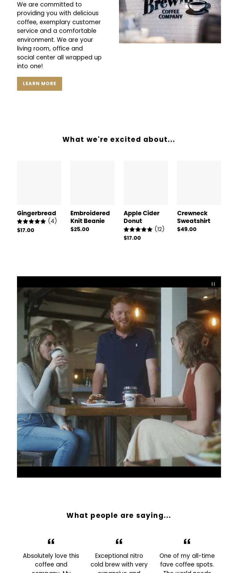Click the Gingerbread review count (4)
The width and height of the screenshot is (238, 573).
(53, 221)
